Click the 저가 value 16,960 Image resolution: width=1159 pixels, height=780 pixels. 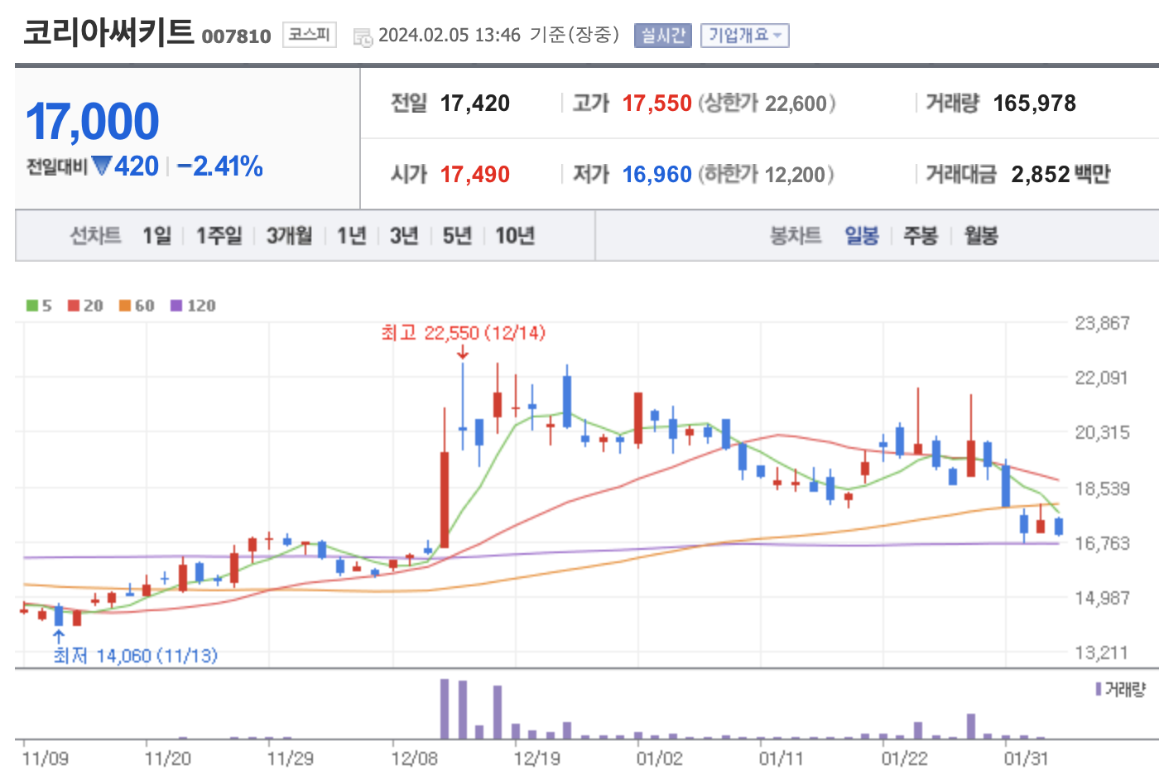click(656, 175)
